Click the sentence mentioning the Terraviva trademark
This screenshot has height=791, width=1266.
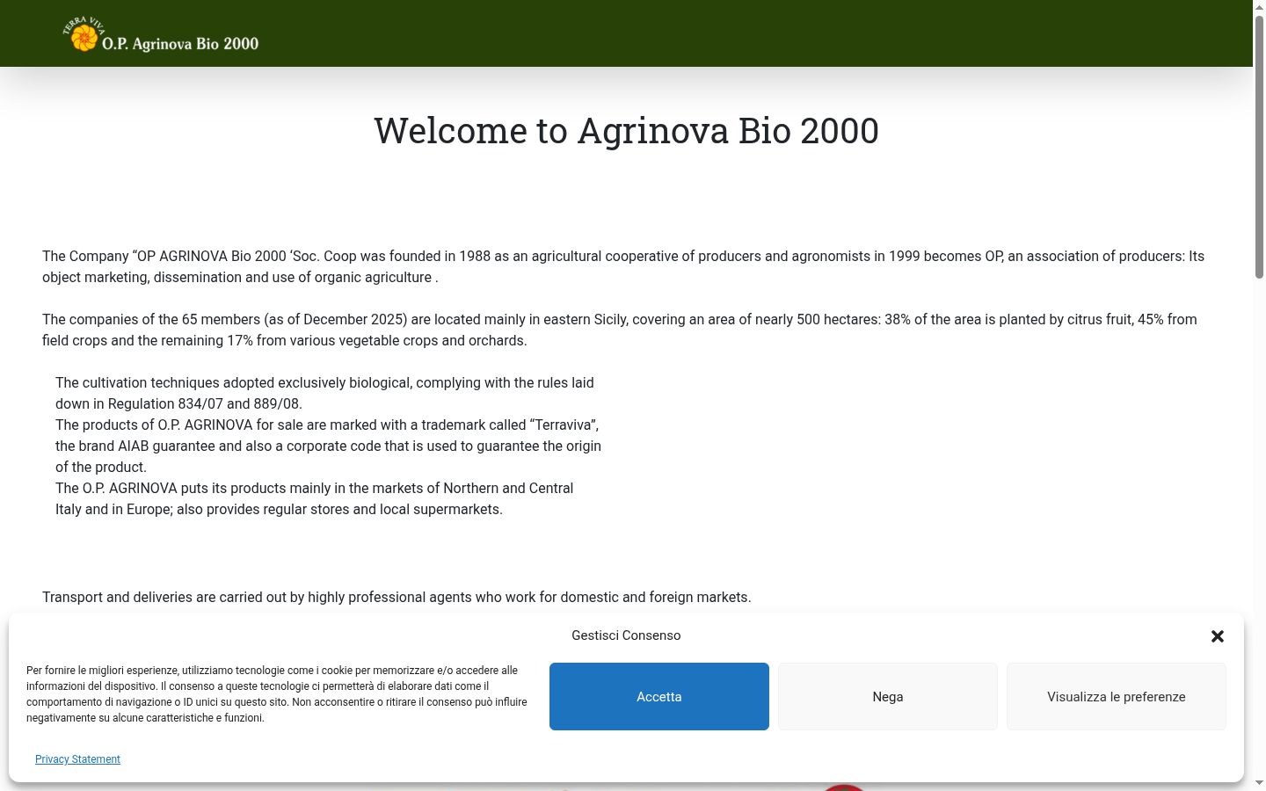point(328,446)
